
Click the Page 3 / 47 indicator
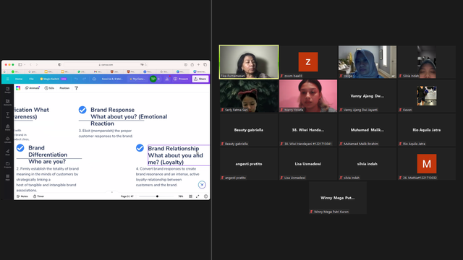(x=127, y=196)
